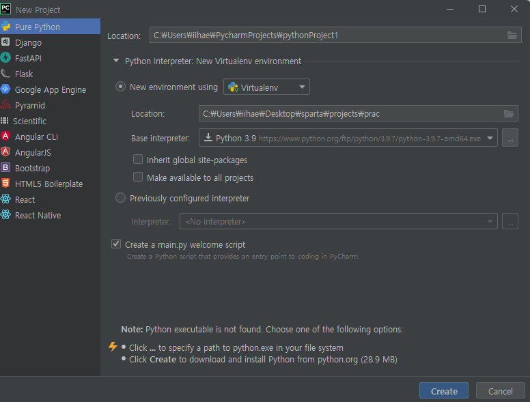The width and height of the screenshot is (530, 402).
Task: Maximize the New Project window
Action: (x=482, y=9)
